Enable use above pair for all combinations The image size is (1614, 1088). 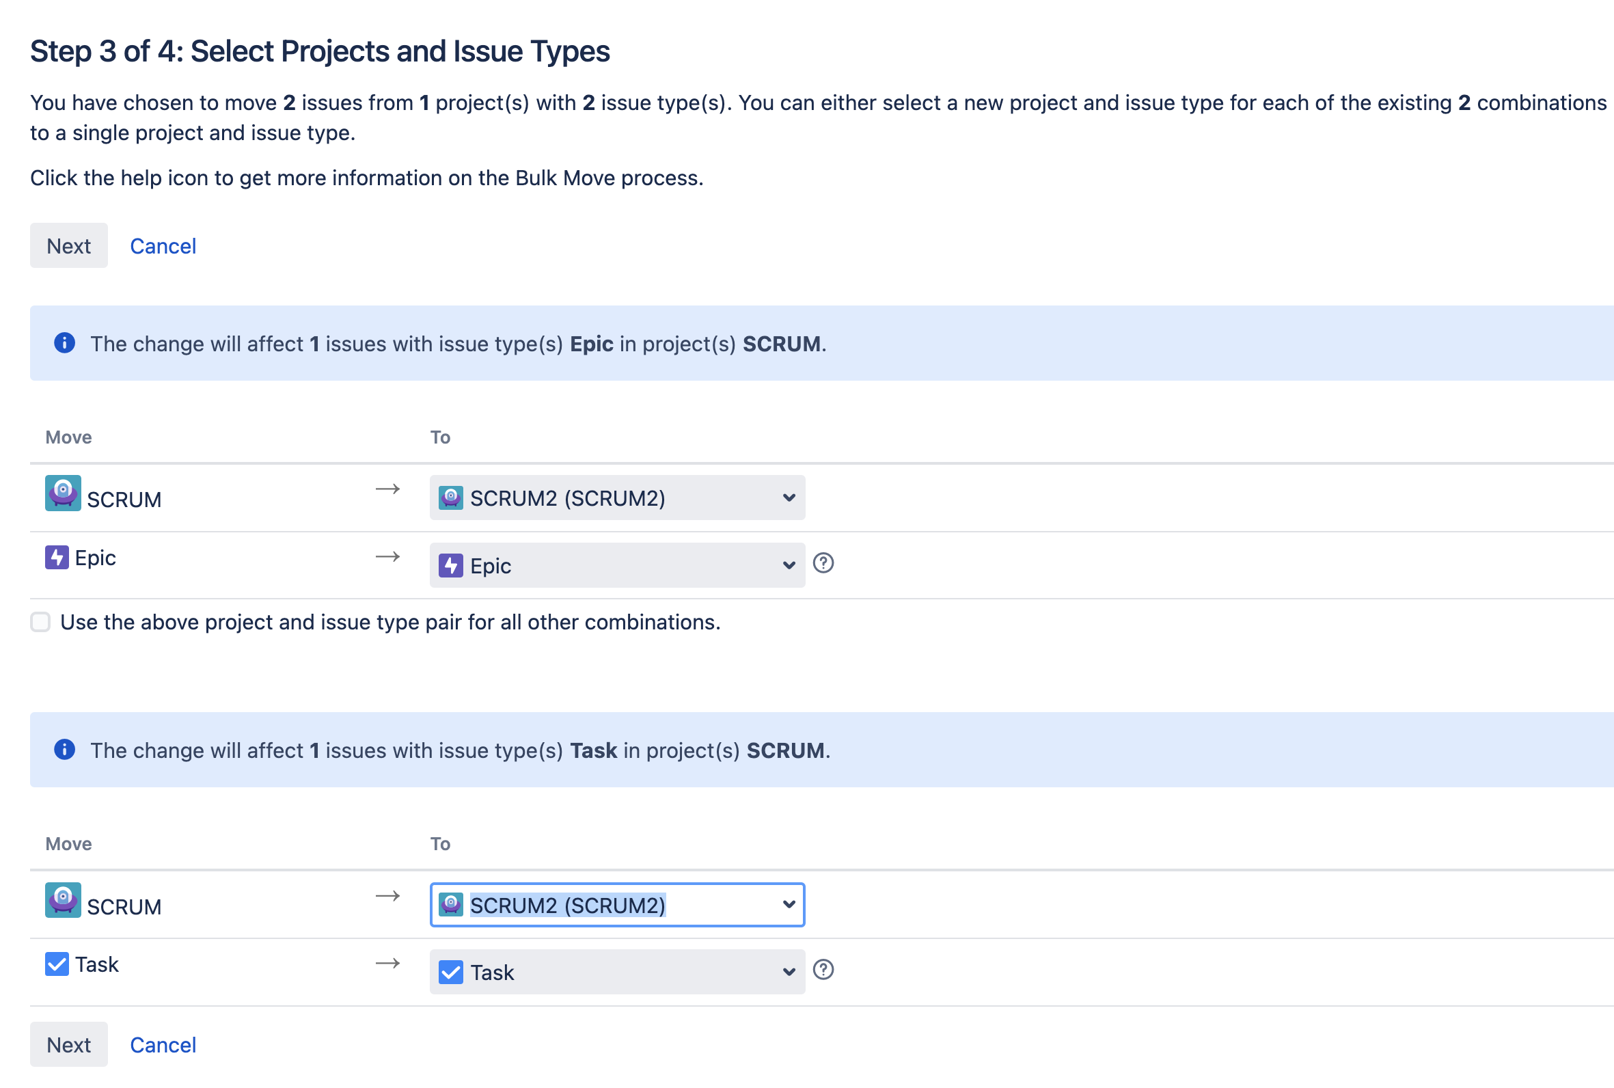coord(40,622)
